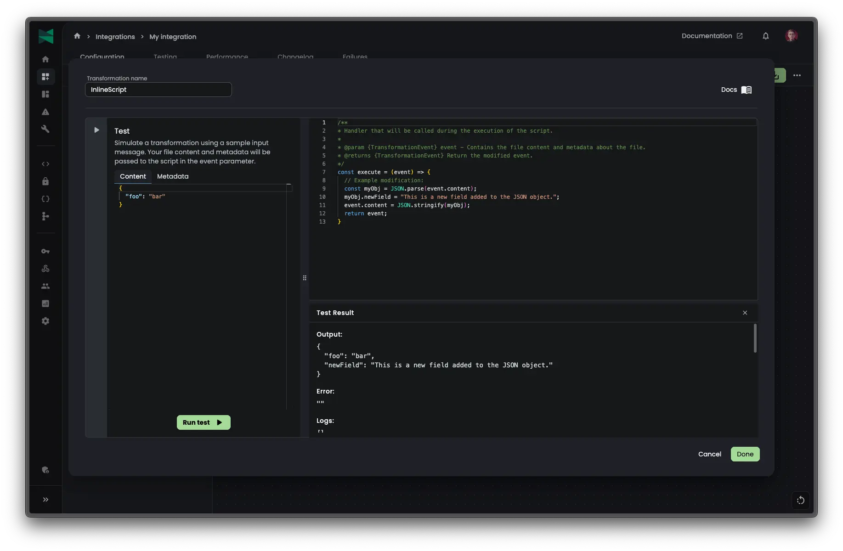Open the Docs book icon
The image size is (843, 551).
(747, 90)
